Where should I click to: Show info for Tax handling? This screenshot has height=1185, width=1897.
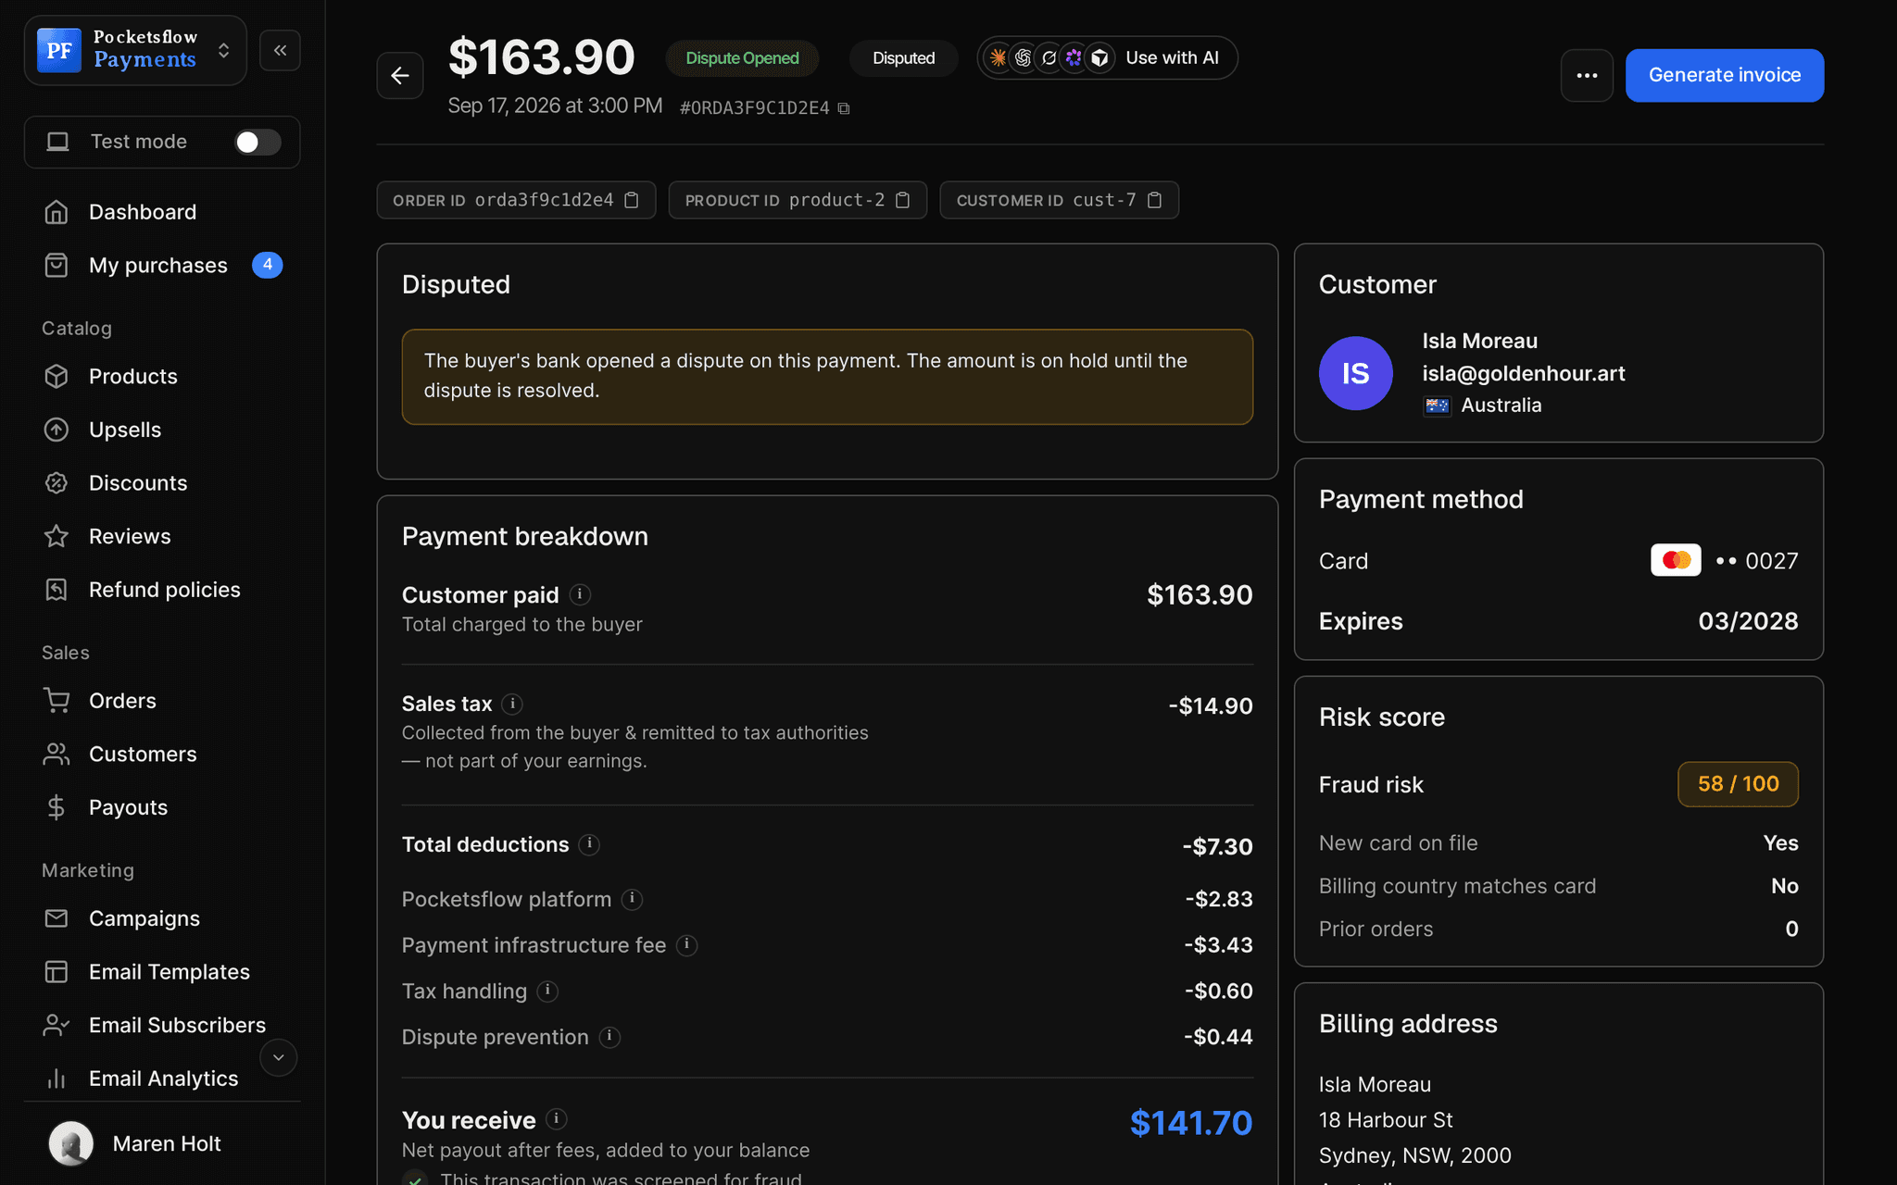[547, 991]
